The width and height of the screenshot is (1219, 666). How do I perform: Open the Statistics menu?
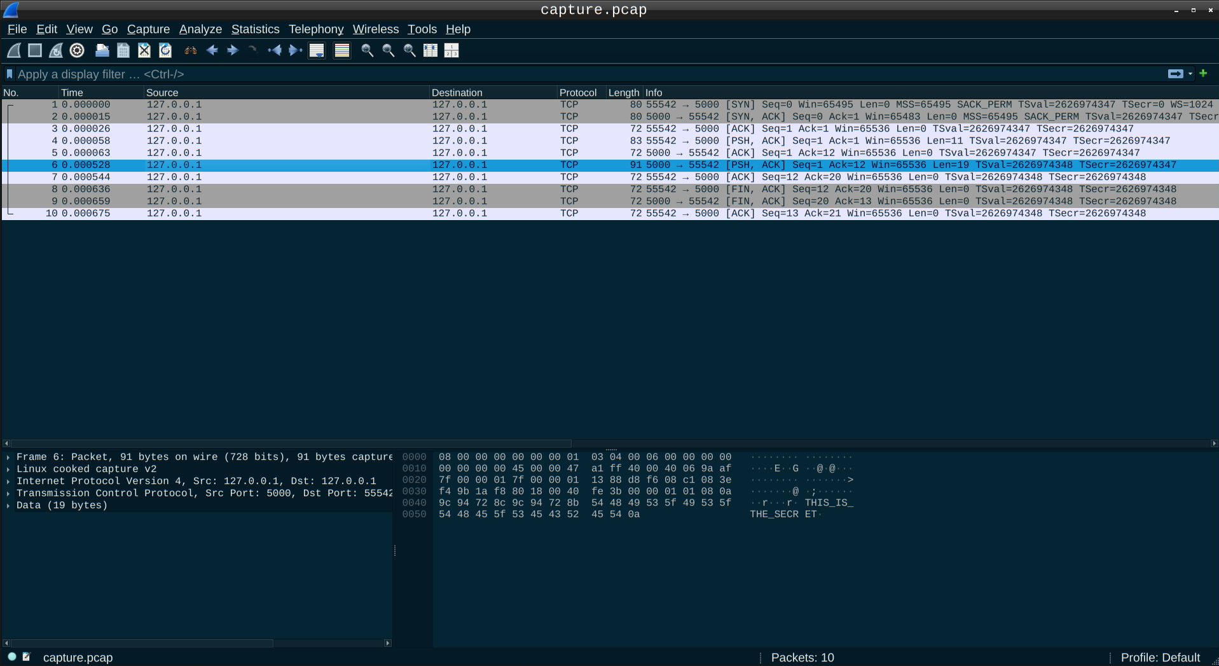[255, 29]
